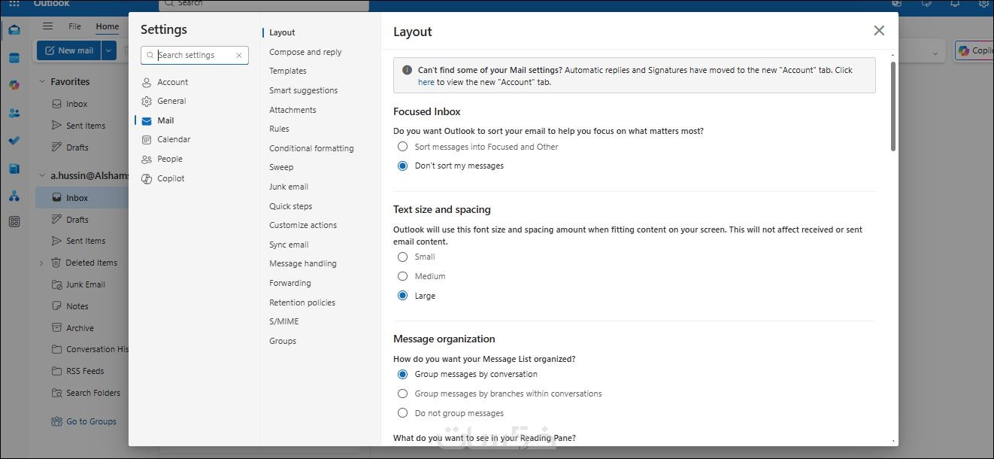The width and height of the screenshot is (994, 459).
Task: Clear the settings search box
Action: point(239,55)
